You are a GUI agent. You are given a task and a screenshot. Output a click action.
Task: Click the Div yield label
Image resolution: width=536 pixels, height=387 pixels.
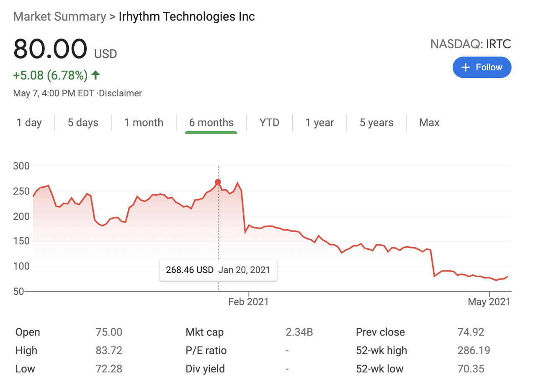[x=205, y=369]
